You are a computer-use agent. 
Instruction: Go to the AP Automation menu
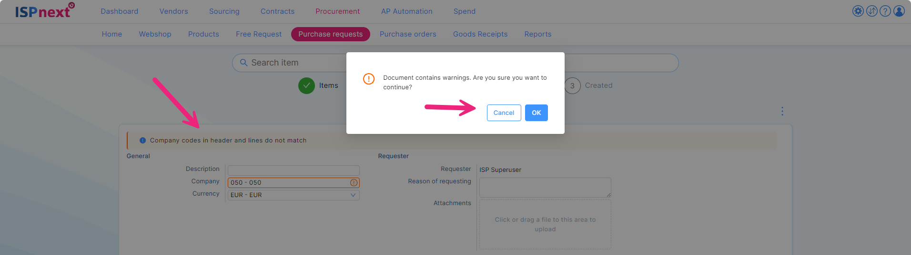click(406, 11)
